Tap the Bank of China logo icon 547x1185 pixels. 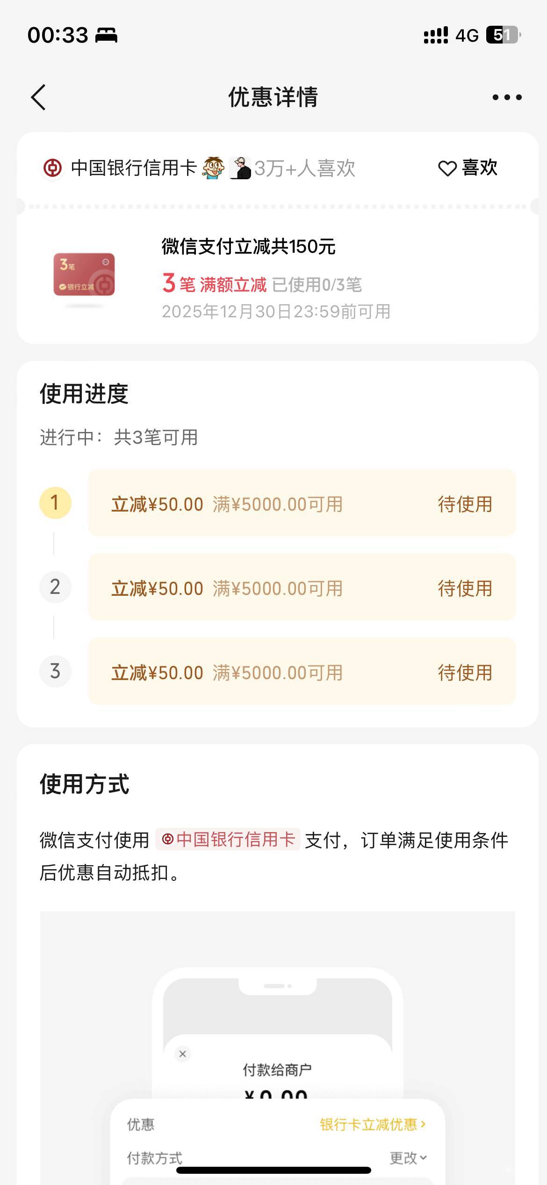pos(52,168)
